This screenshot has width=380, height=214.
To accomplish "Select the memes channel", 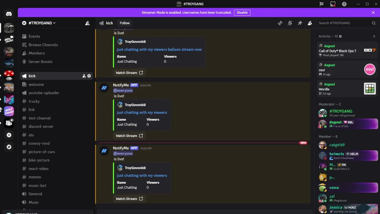I will point(56,177).
